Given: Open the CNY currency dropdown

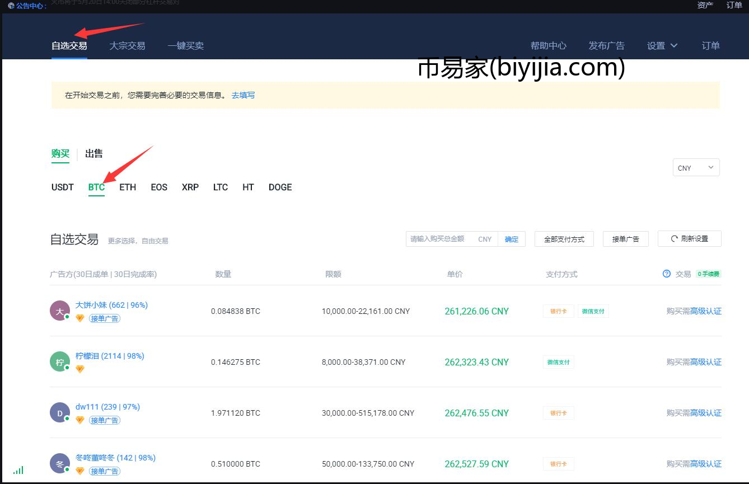Looking at the screenshot, I should tap(696, 167).
